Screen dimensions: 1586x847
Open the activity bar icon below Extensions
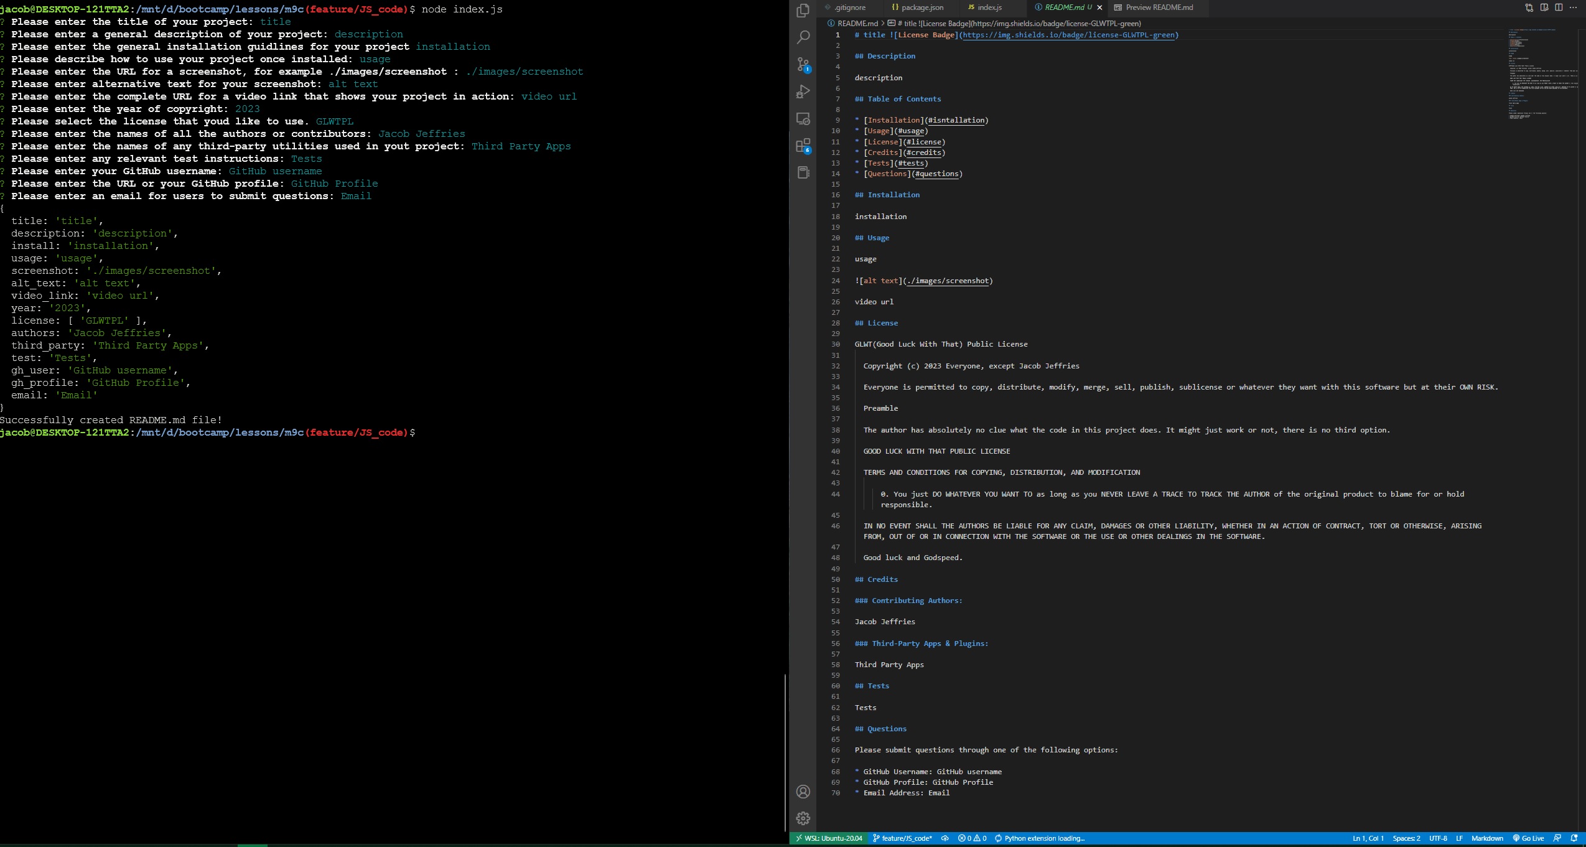tap(803, 172)
